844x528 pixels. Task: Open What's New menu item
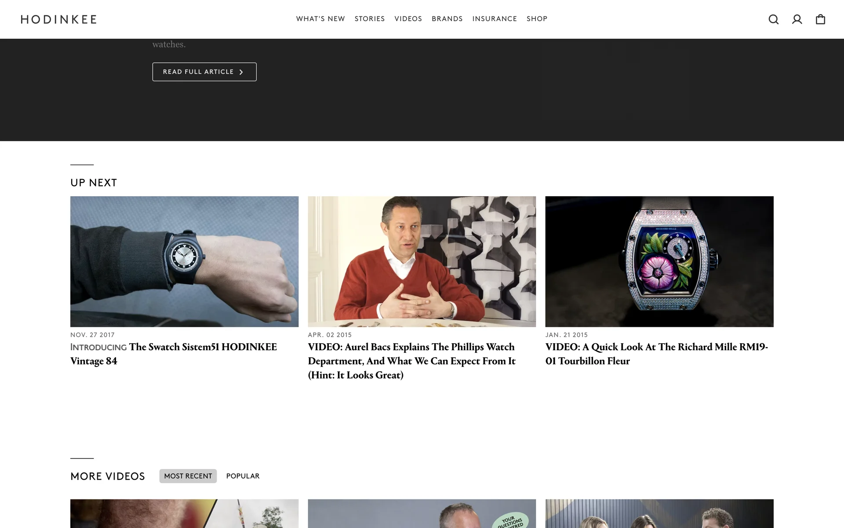pyautogui.click(x=320, y=19)
